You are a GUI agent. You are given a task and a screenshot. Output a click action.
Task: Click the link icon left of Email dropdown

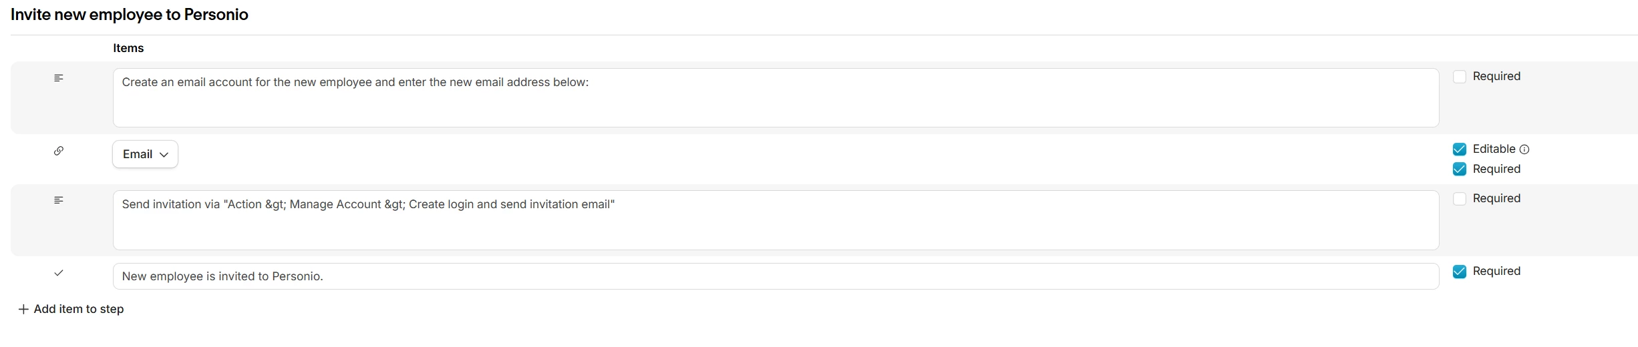coord(59,151)
